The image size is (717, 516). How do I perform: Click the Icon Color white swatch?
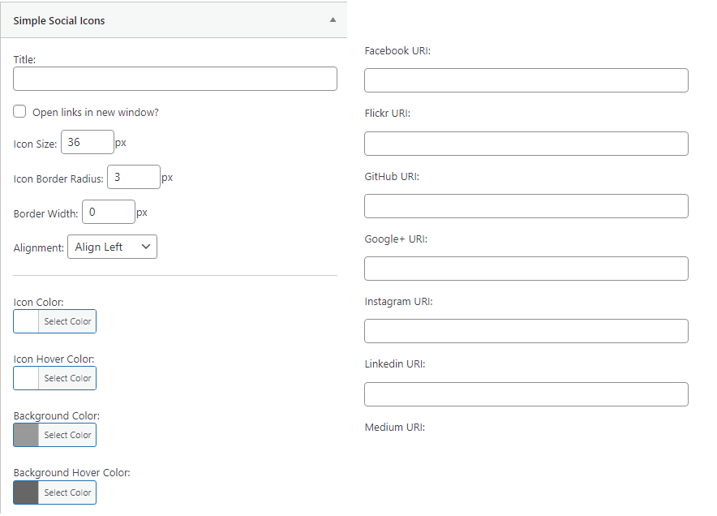26,321
